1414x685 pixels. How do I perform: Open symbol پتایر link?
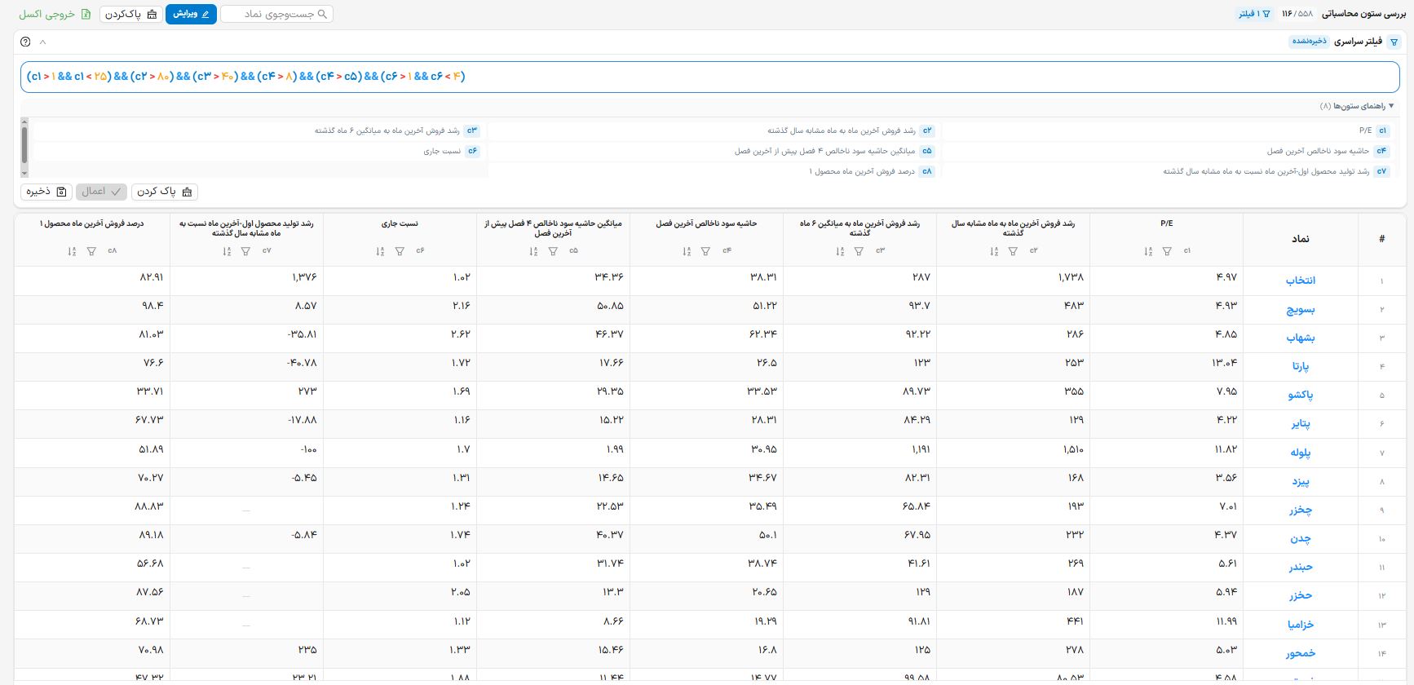[1301, 423]
